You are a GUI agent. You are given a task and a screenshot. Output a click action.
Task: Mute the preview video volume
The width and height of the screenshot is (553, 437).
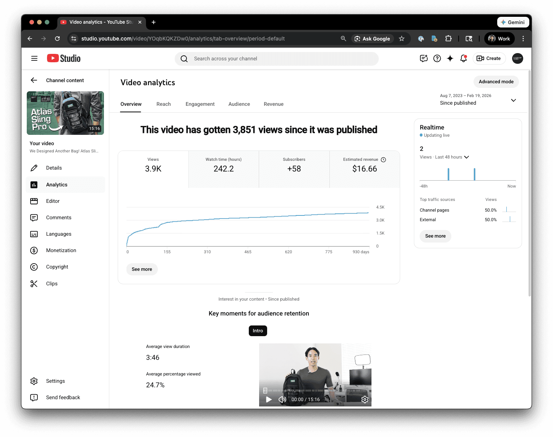click(282, 400)
